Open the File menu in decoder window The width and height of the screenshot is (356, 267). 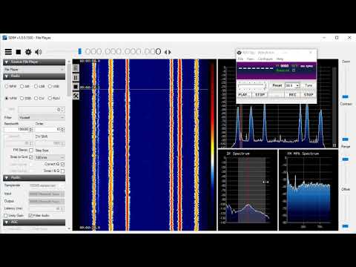pyautogui.click(x=240, y=59)
